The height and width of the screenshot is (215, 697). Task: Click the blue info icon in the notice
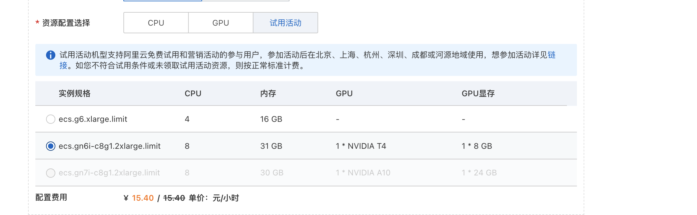51,55
